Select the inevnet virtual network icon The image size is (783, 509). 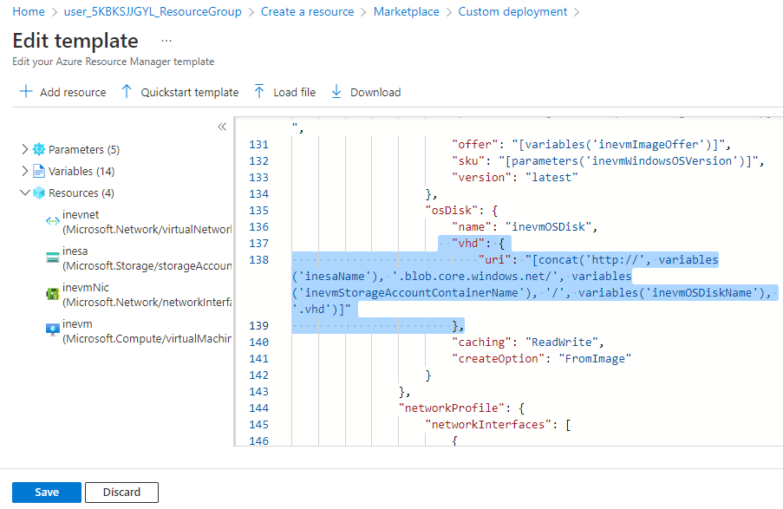[x=52, y=222]
